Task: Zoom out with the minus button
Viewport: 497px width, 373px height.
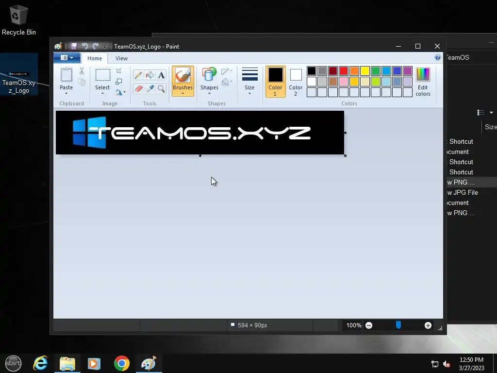Action: (369, 325)
